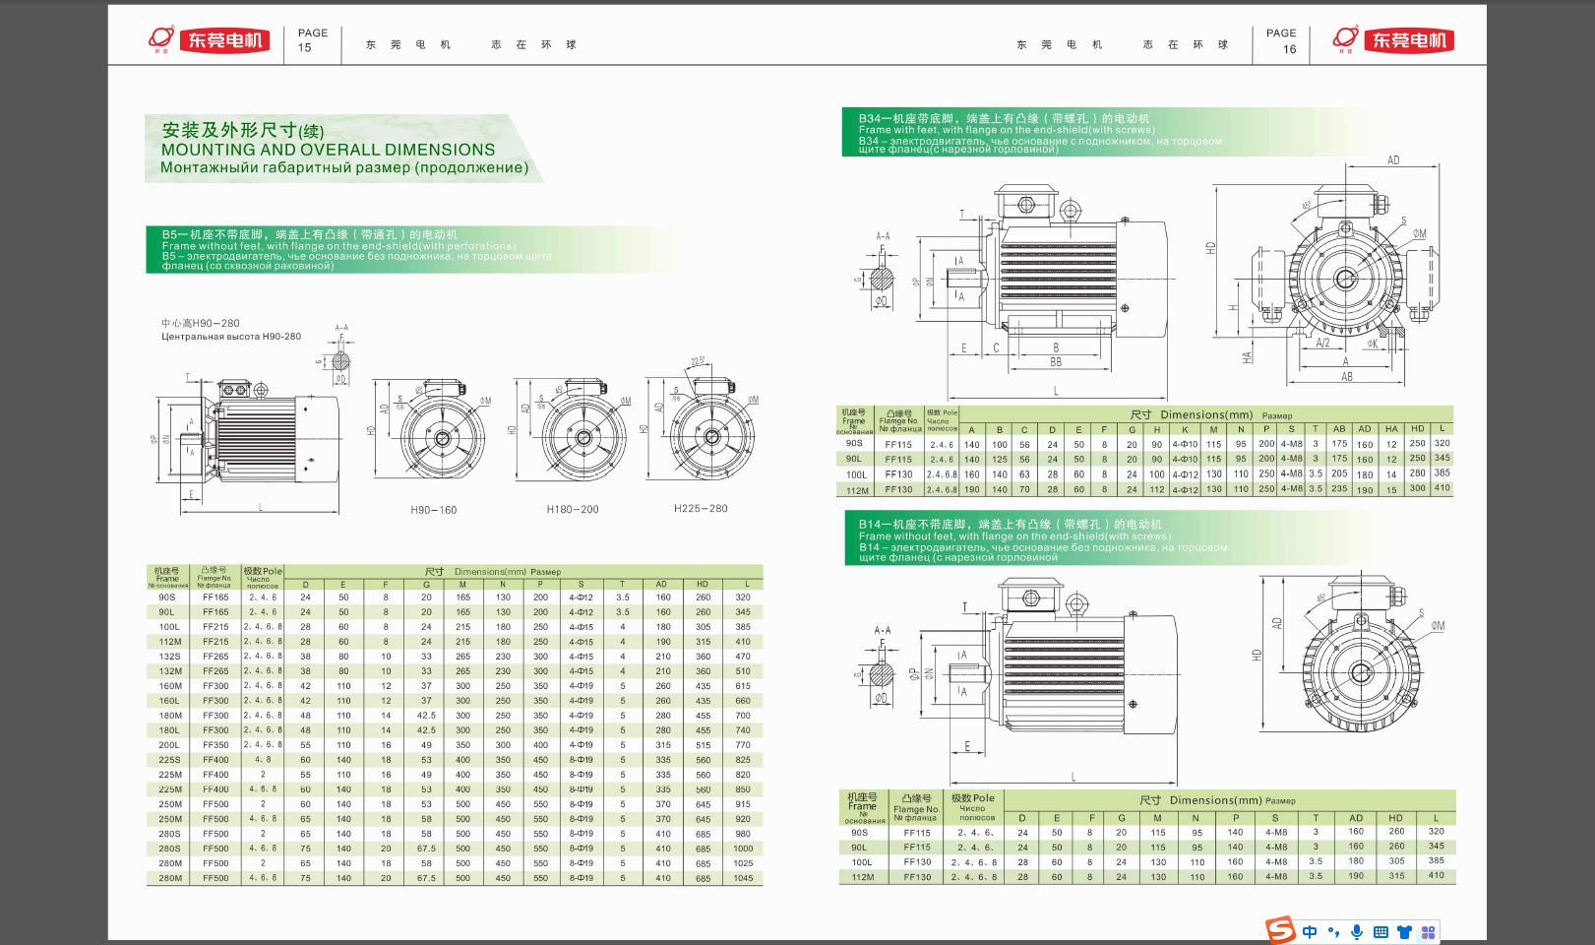Select the 'PAGE 15' label
Viewport: 1595px width, 945px height.
313,40
